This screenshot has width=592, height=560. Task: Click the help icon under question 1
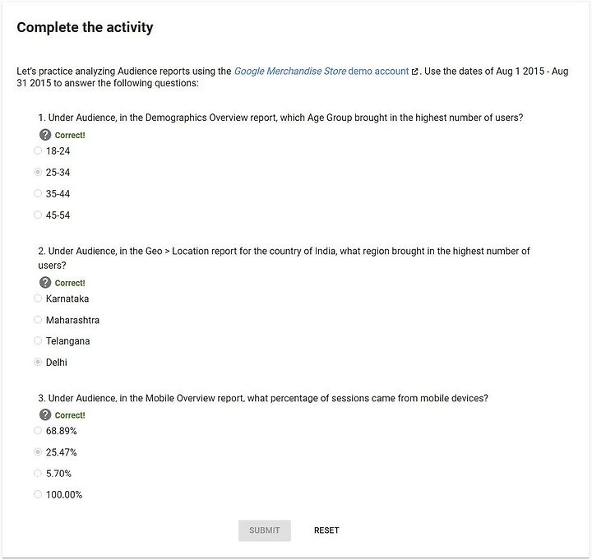(x=45, y=135)
